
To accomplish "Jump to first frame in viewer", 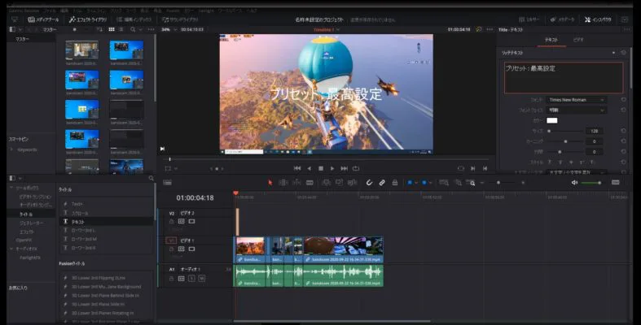I will click(297, 168).
